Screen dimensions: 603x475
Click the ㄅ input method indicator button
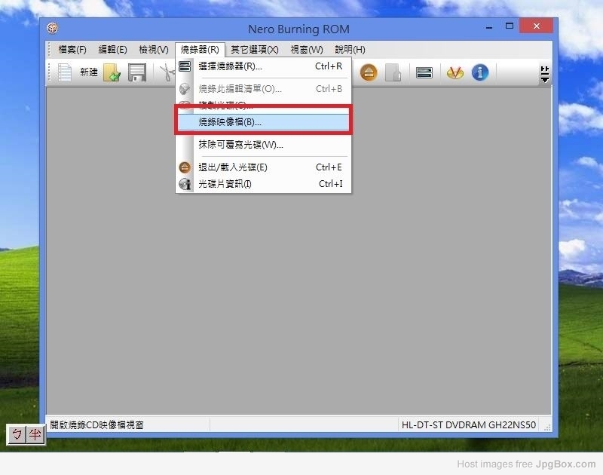click(x=17, y=434)
